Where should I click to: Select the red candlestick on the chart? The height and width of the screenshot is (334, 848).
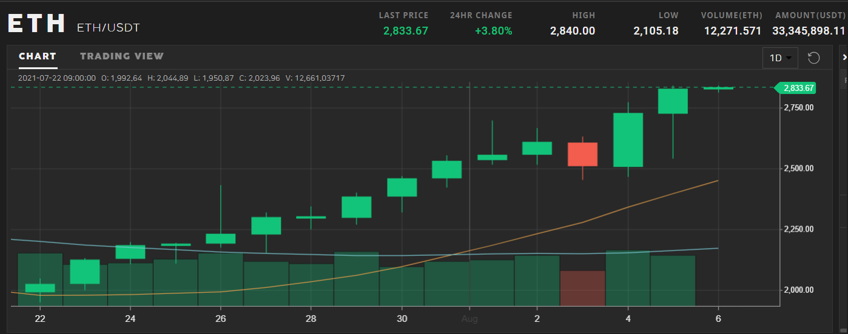582,155
